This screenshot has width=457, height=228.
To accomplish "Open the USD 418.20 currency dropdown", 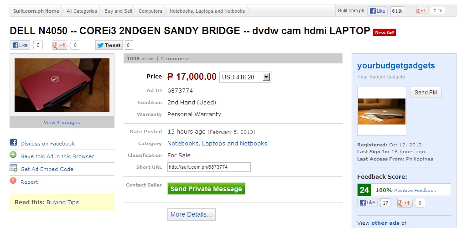I will tap(245, 77).
